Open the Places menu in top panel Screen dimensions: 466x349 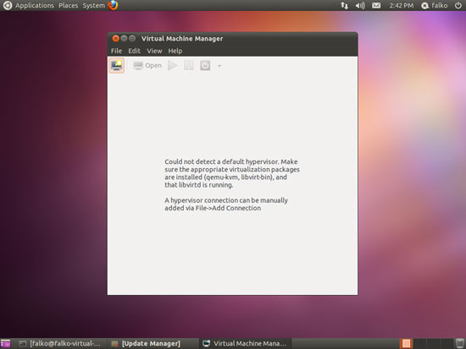pyautogui.click(x=68, y=5)
